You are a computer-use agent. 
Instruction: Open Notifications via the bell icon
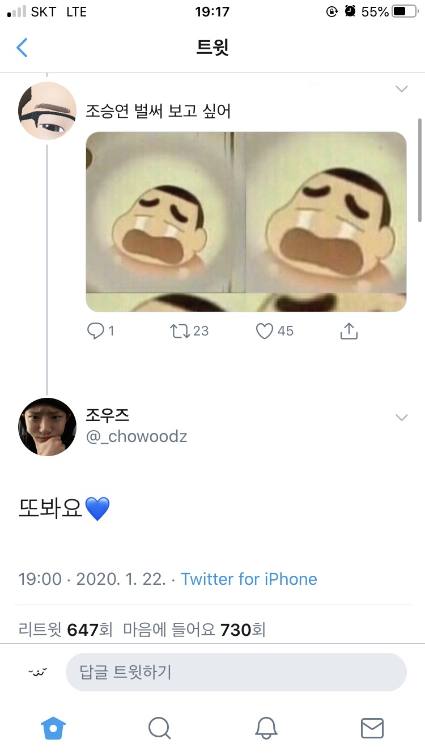coord(266,729)
